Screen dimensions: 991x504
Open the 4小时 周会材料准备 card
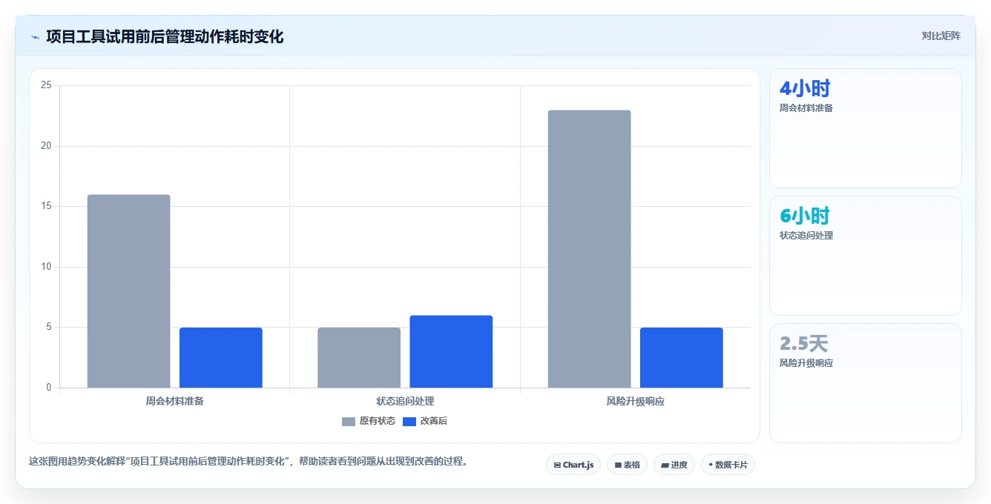pos(866,128)
